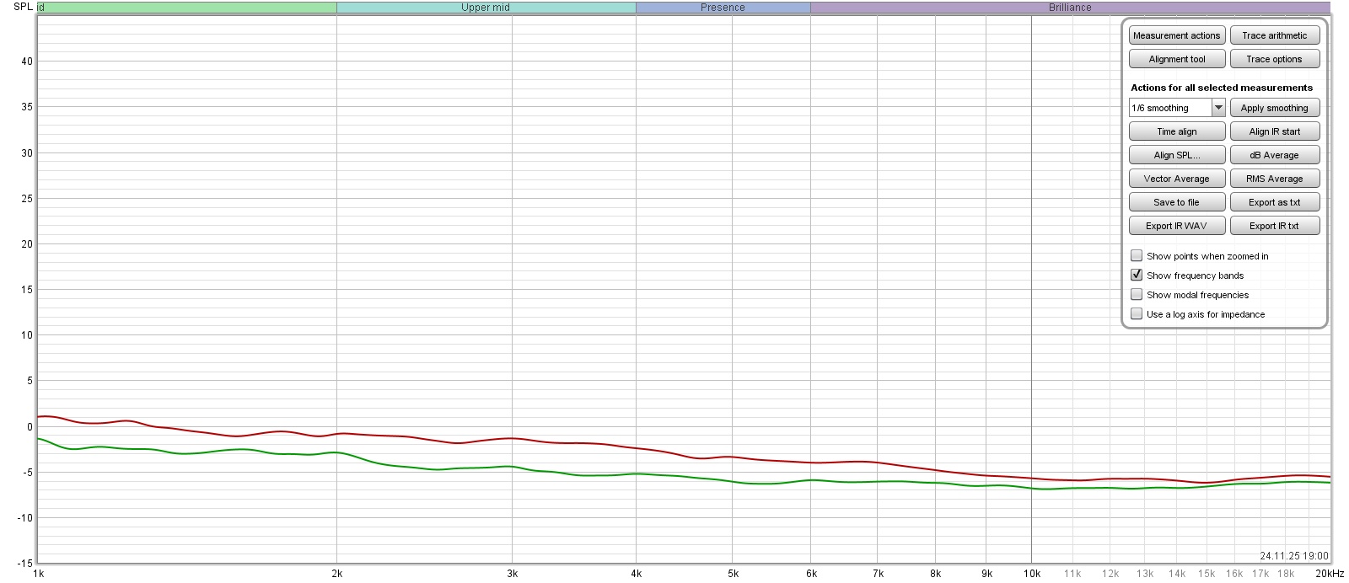The image size is (1349, 583).
Task: Click the Time align button
Action: tap(1177, 131)
